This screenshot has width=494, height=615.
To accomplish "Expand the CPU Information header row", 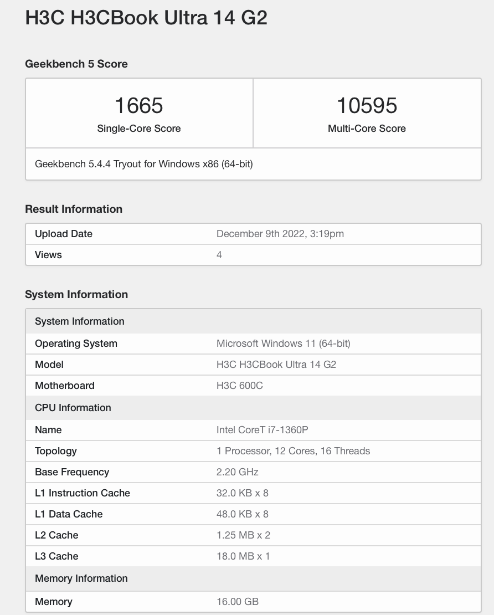I will 73,408.
